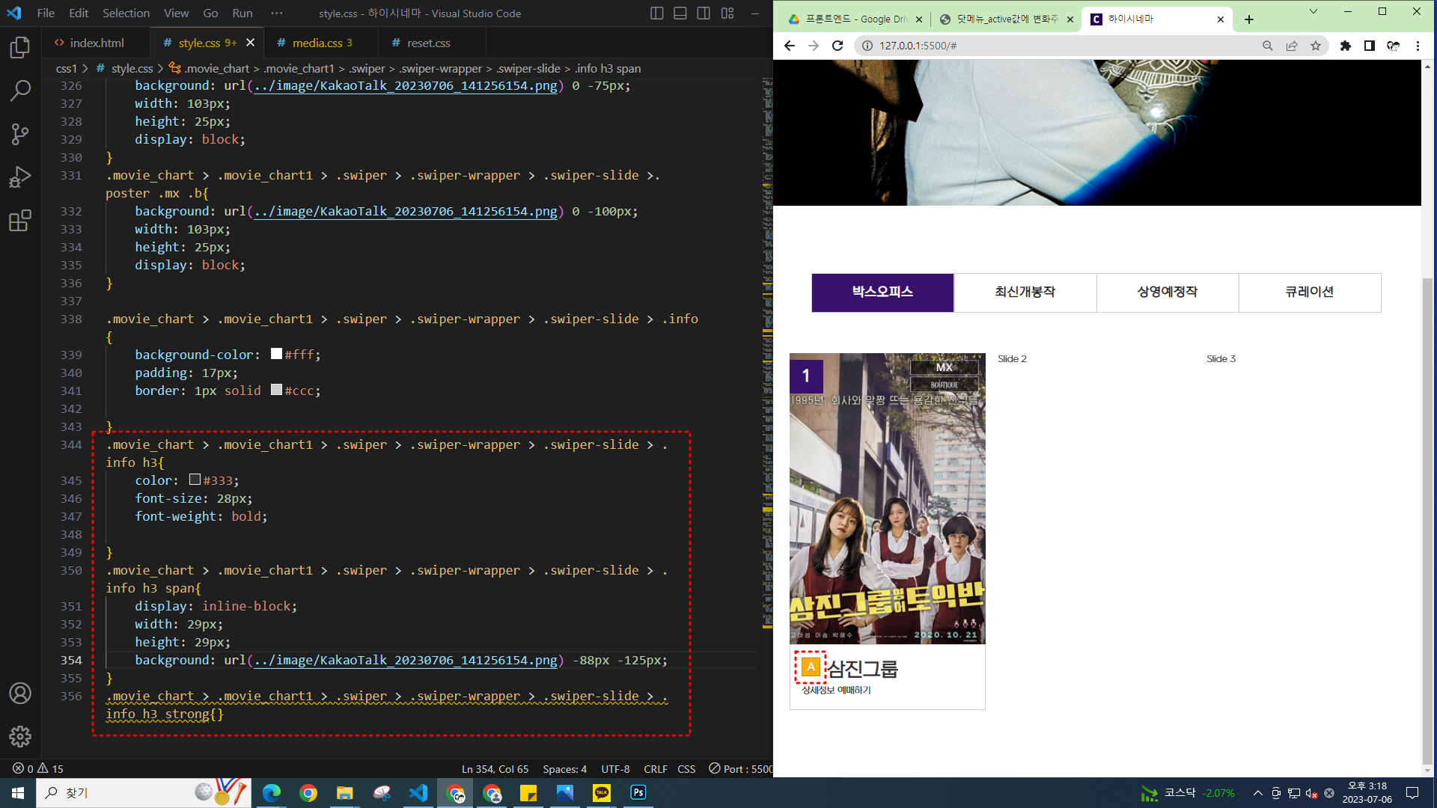Open the Search view in activity bar

(20, 91)
